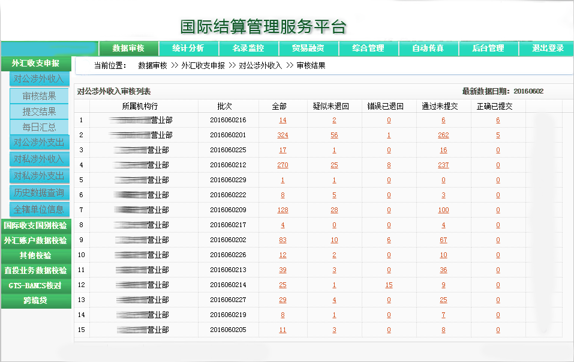Open 每日汇总 in the sidebar
574x362 pixels.
40,127
